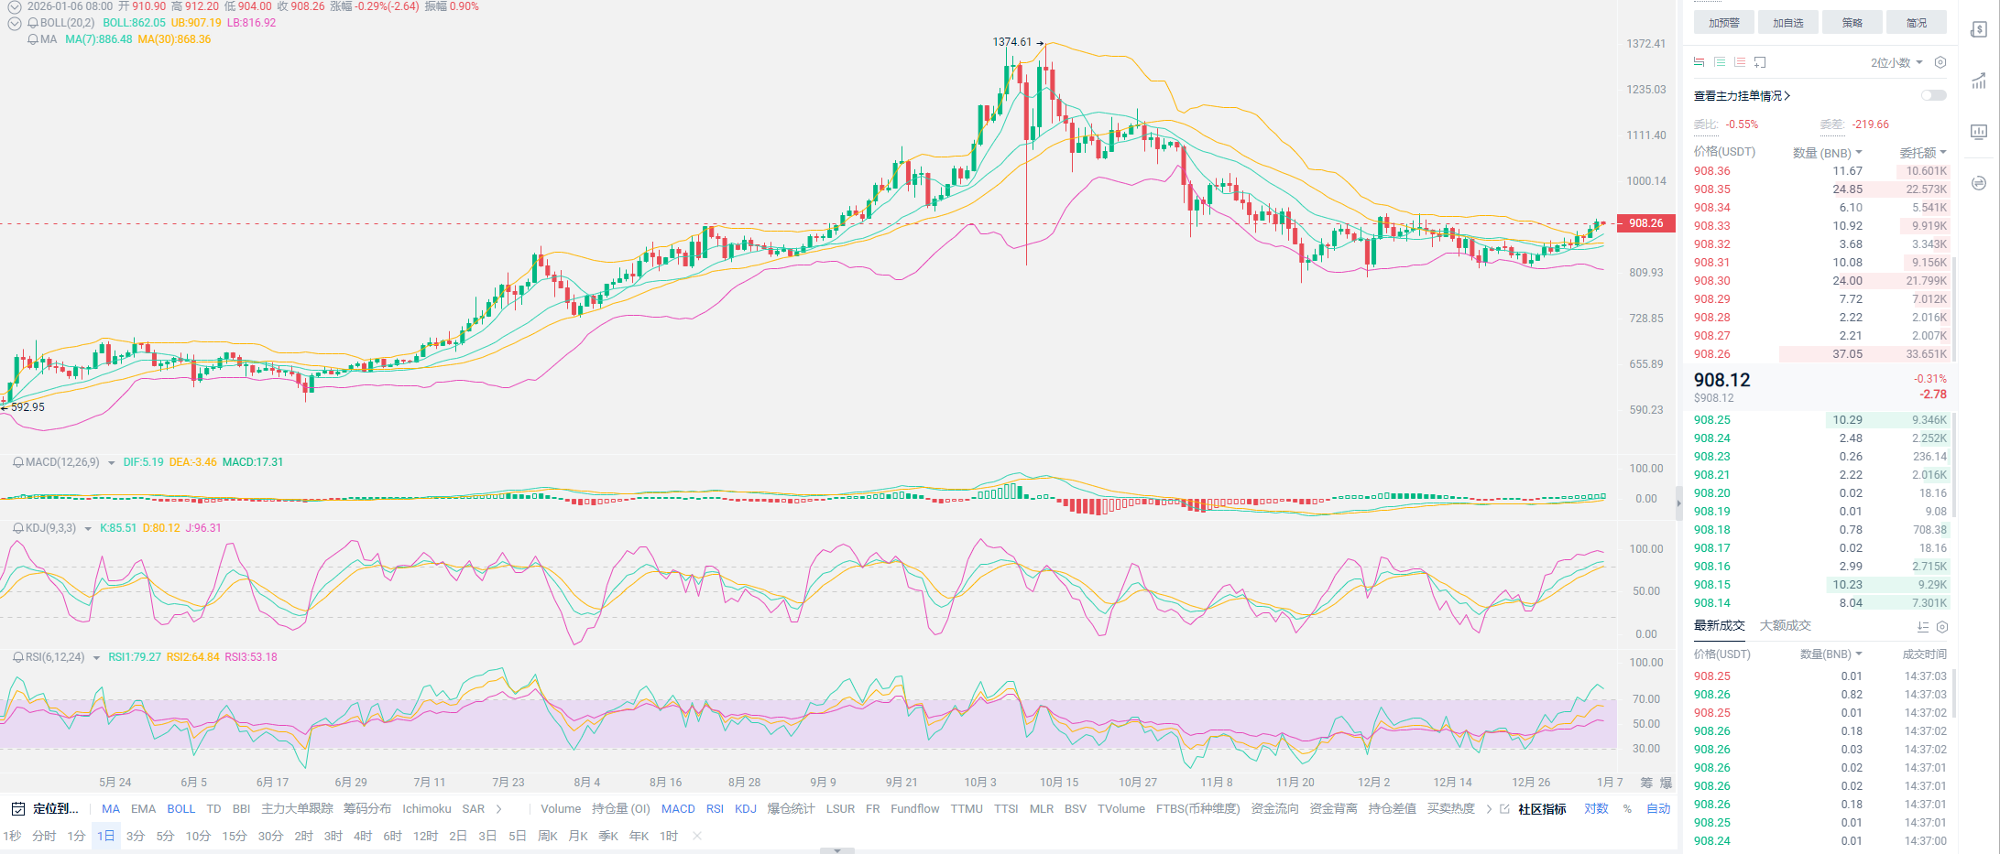Click the recent trades filter icon

click(1923, 627)
